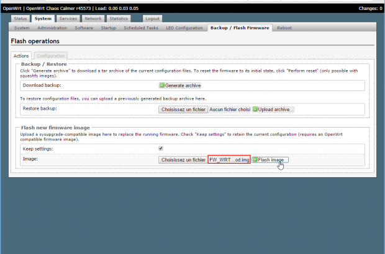Select the Startup subtab
This screenshot has width=385, height=254.
point(108,28)
